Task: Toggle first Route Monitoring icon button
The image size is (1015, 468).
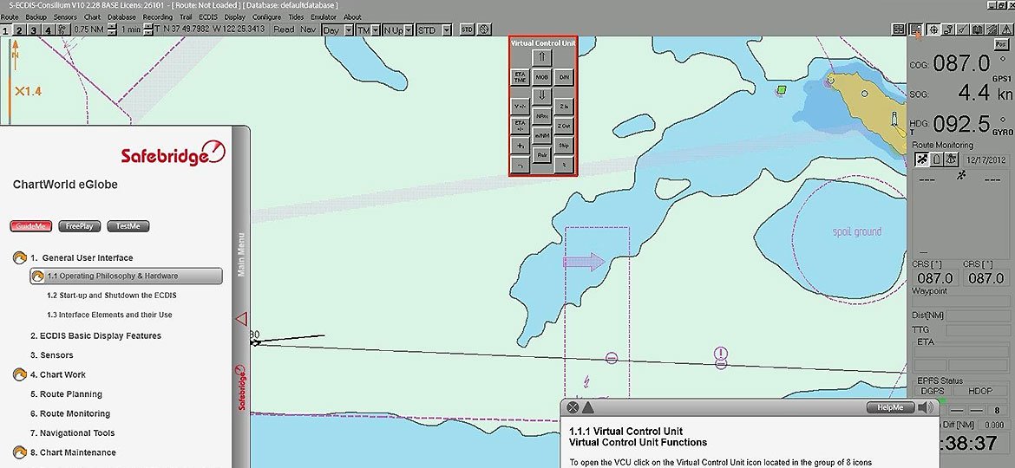Action: [x=921, y=159]
